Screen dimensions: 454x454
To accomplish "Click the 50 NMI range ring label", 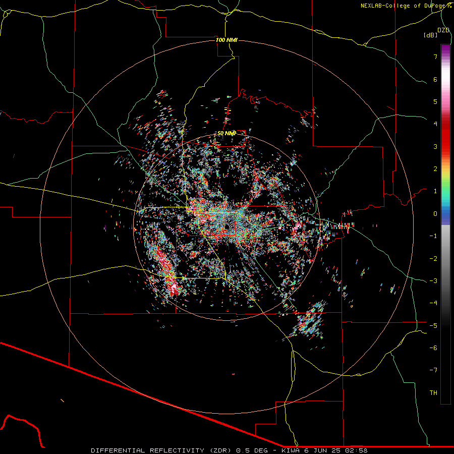I will coord(226,133).
